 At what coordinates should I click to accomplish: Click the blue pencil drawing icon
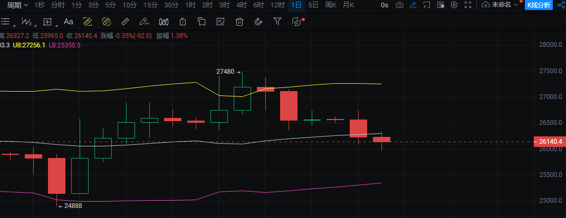[x=413, y=5]
